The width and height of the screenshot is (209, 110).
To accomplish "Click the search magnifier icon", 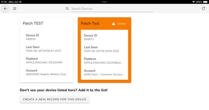I will tap(67, 9).
